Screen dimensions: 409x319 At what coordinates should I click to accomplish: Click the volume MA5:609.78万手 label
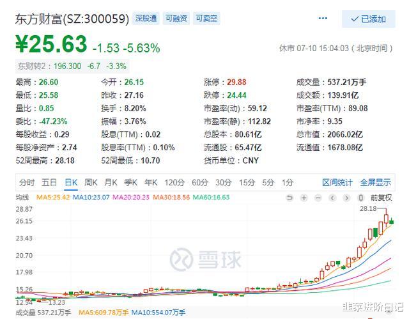(x=104, y=312)
